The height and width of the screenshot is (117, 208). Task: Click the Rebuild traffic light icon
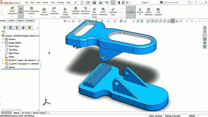tap(119, 3)
